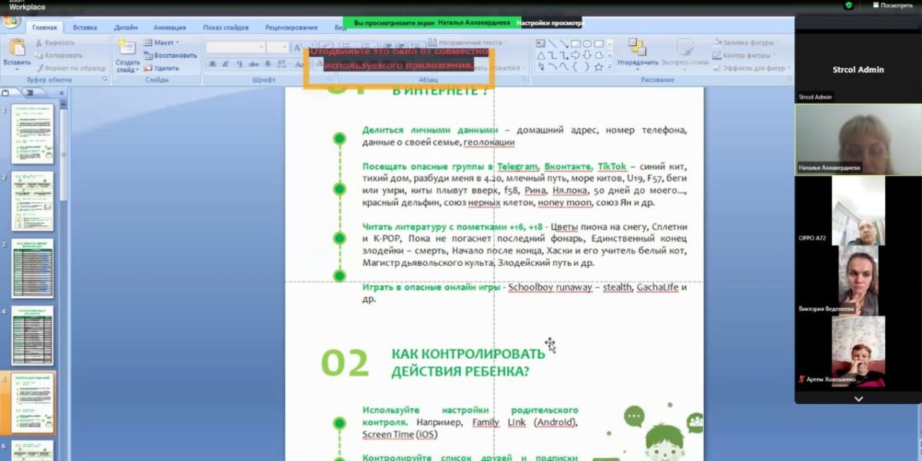Click Удалить slide icon
The height and width of the screenshot is (461, 922).
click(160, 68)
